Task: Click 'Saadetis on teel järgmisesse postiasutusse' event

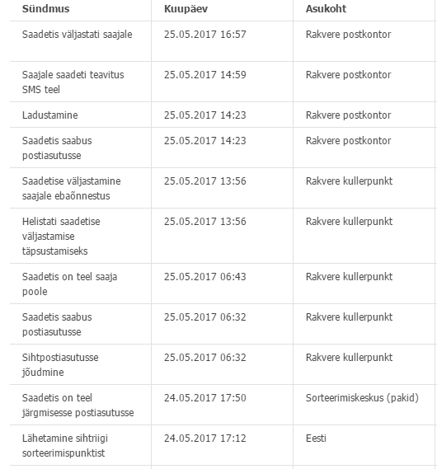Action: coord(78,405)
